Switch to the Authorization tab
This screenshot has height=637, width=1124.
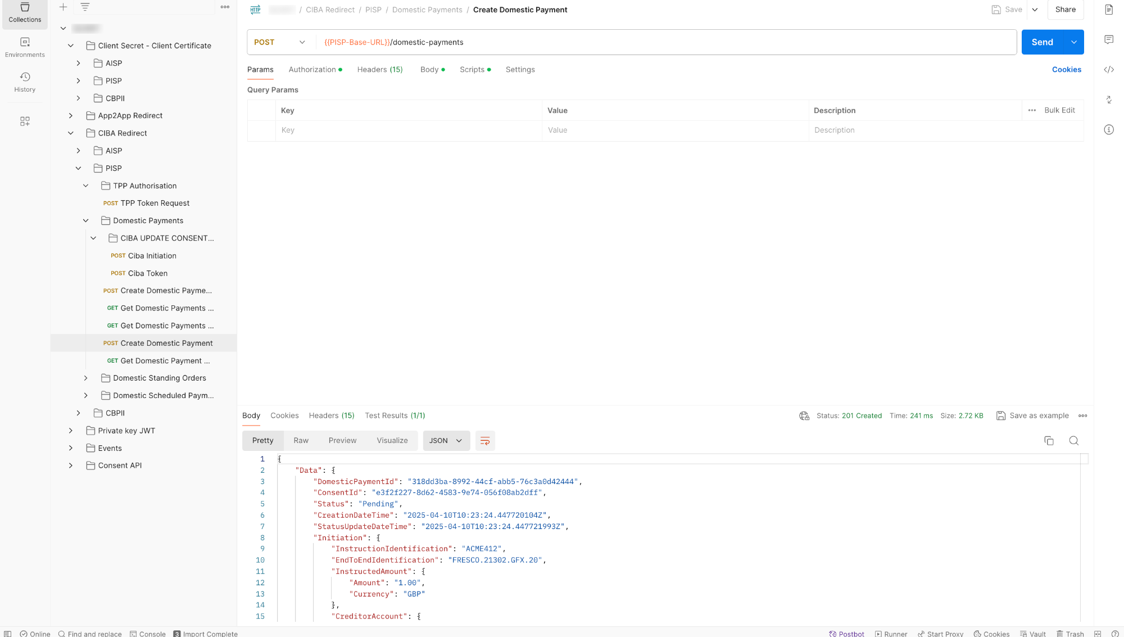[x=312, y=70]
